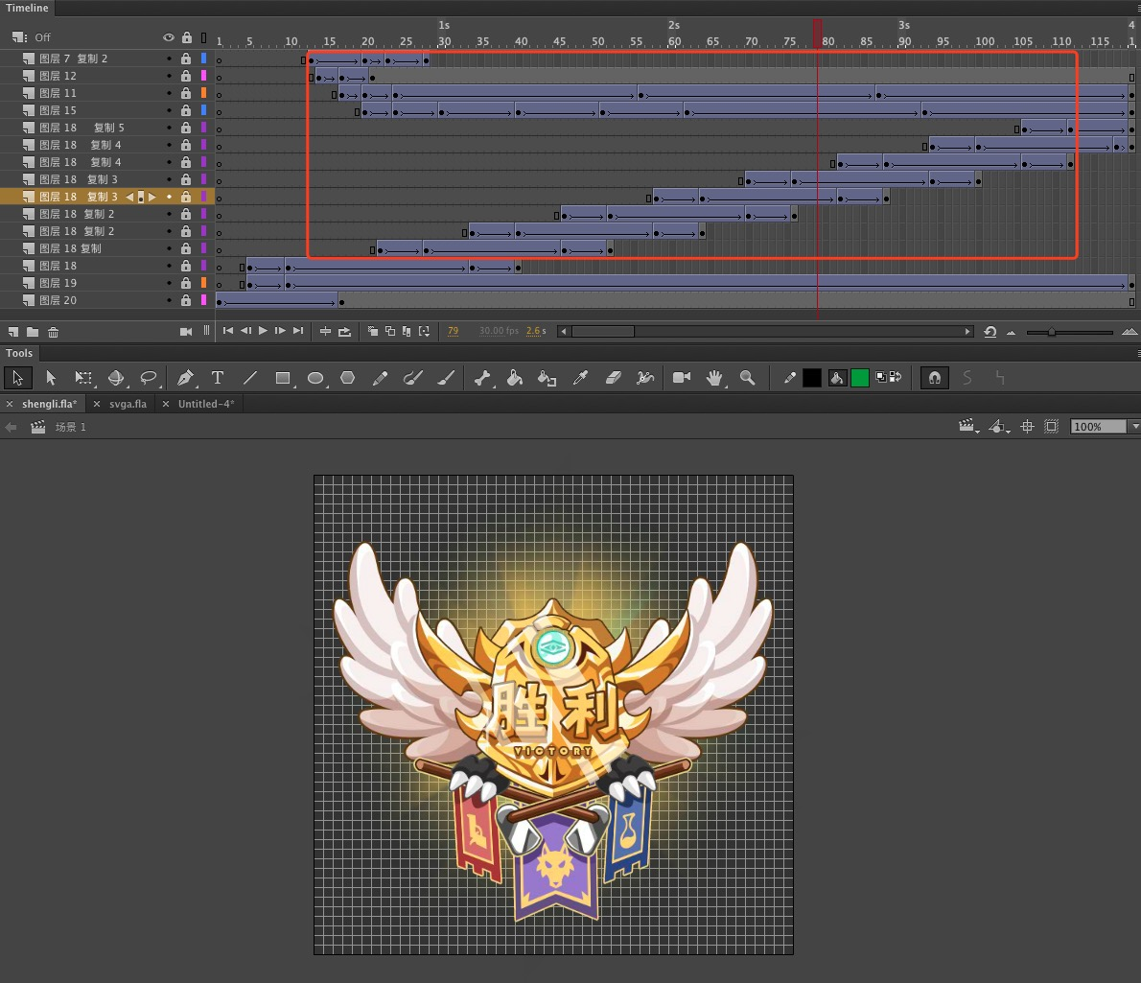Switch to the svga.fla document tab

pyautogui.click(x=128, y=404)
